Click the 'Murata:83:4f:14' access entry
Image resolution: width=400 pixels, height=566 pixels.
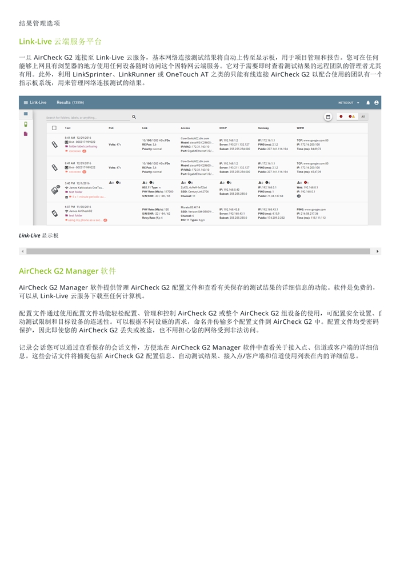coord(190,207)
